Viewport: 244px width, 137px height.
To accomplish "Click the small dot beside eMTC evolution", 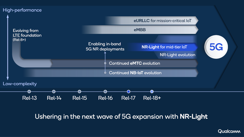I will click(105, 63).
